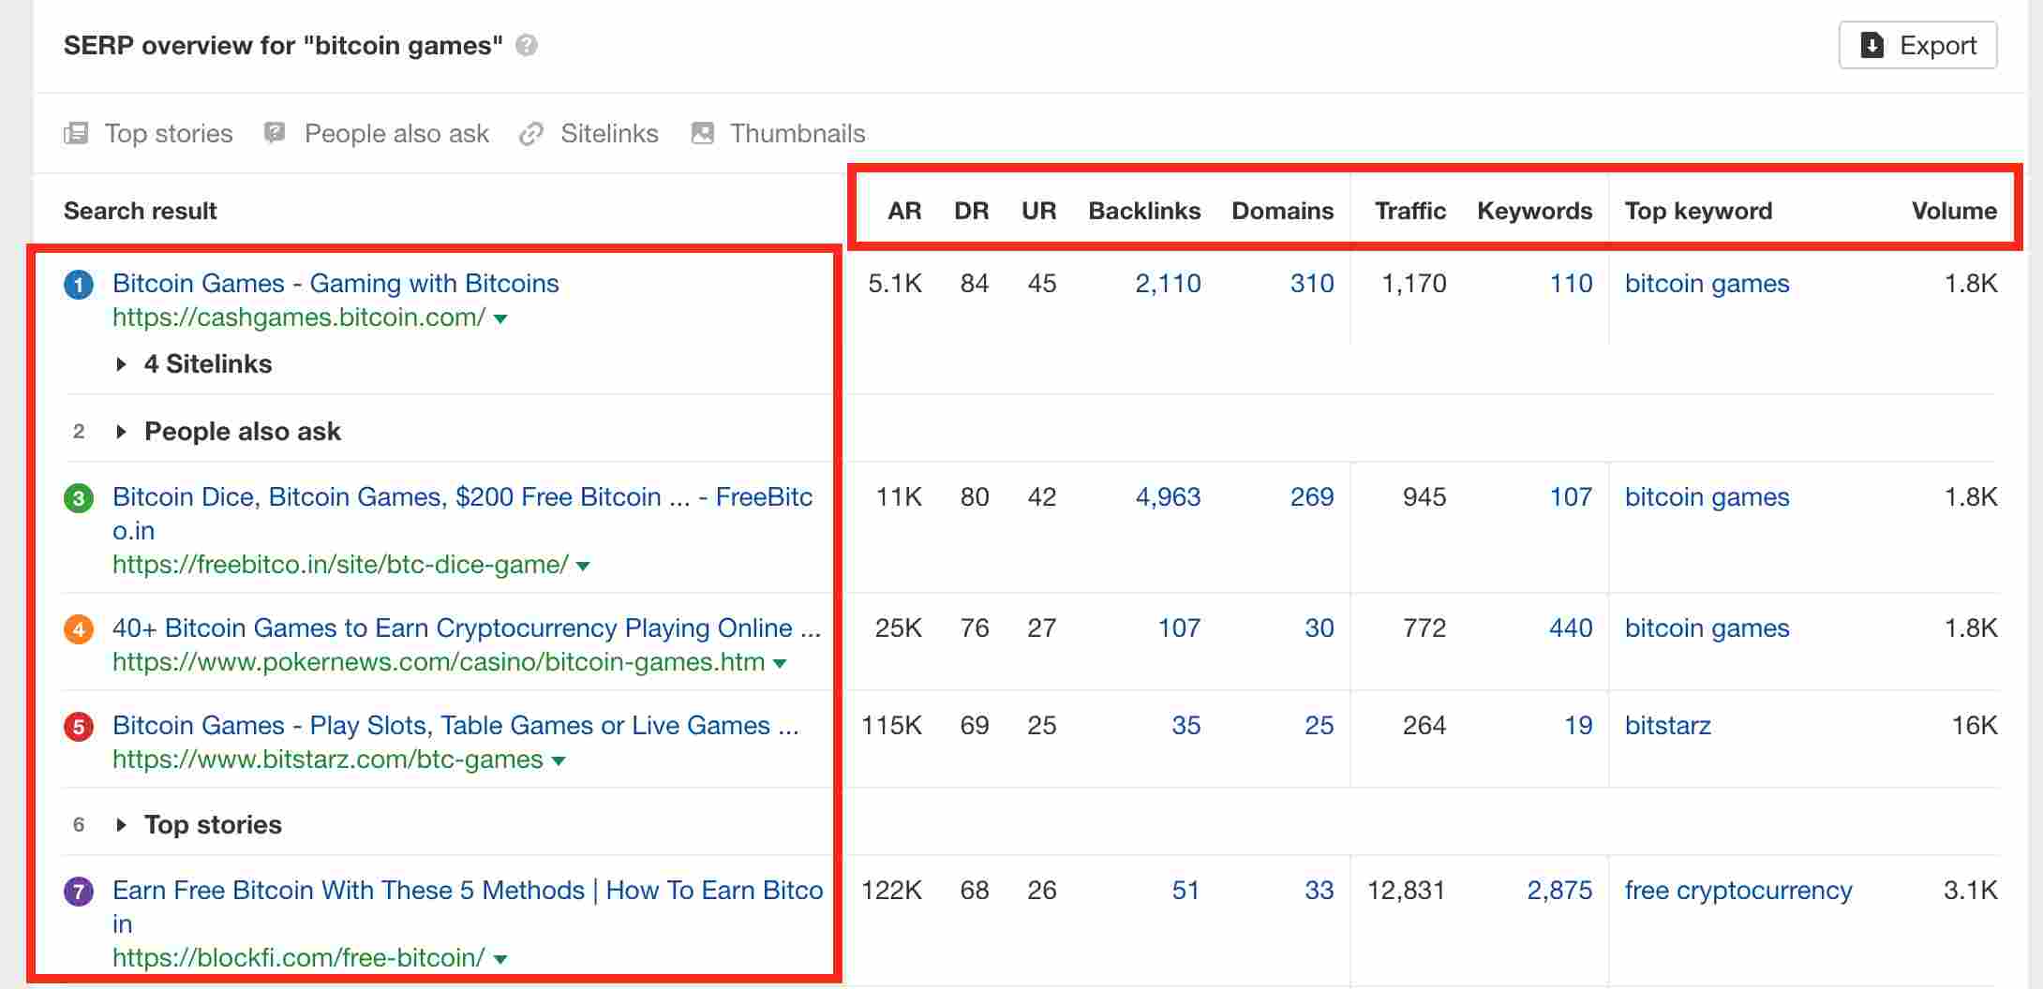Open 40+ Bitcoin Games to Earn Cryptocurrency link
The image size is (2043, 989).
pos(467,627)
